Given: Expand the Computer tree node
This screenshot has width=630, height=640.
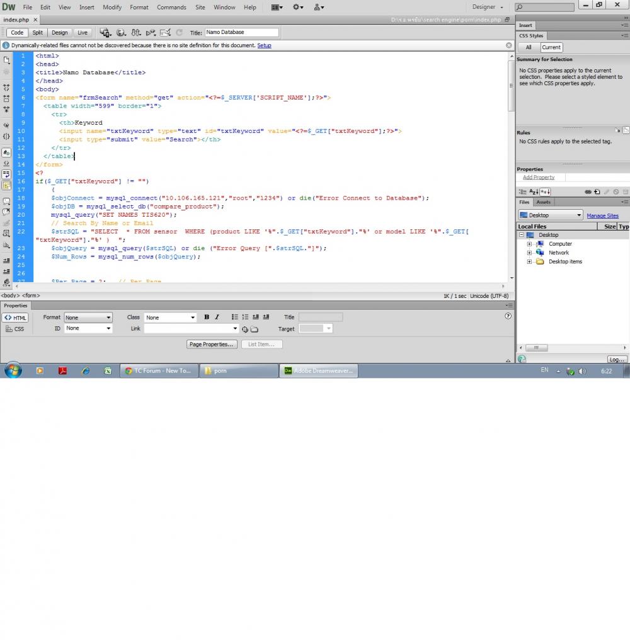Looking at the screenshot, I should click(530, 244).
